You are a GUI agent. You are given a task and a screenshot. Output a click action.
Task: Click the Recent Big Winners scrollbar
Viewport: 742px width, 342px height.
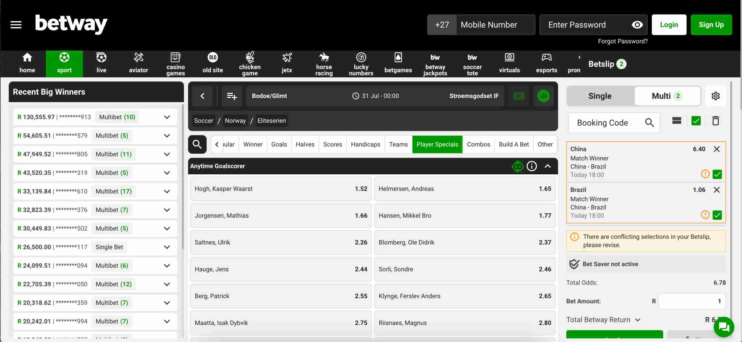coord(183,177)
